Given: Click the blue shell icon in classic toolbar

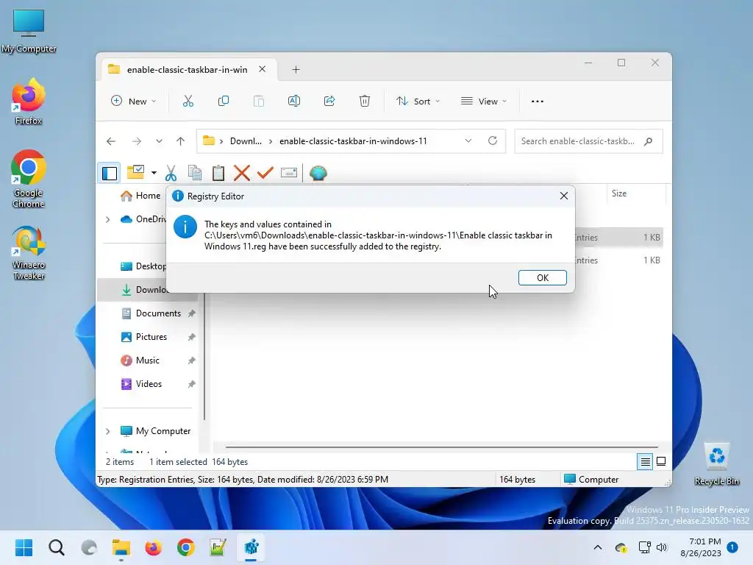Looking at the screenshot, I should point(318,173).
